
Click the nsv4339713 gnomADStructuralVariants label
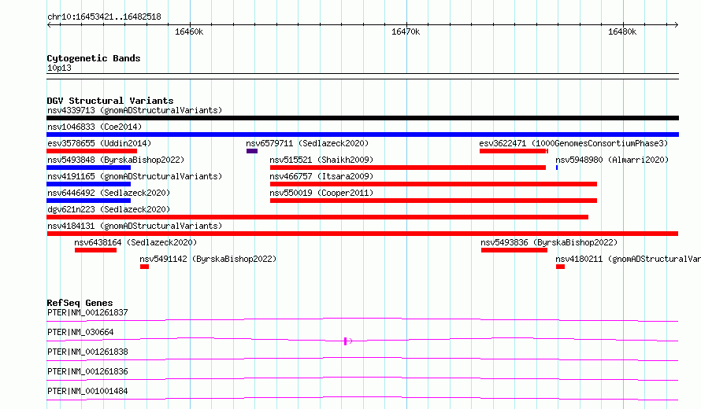tap(135, 110)
